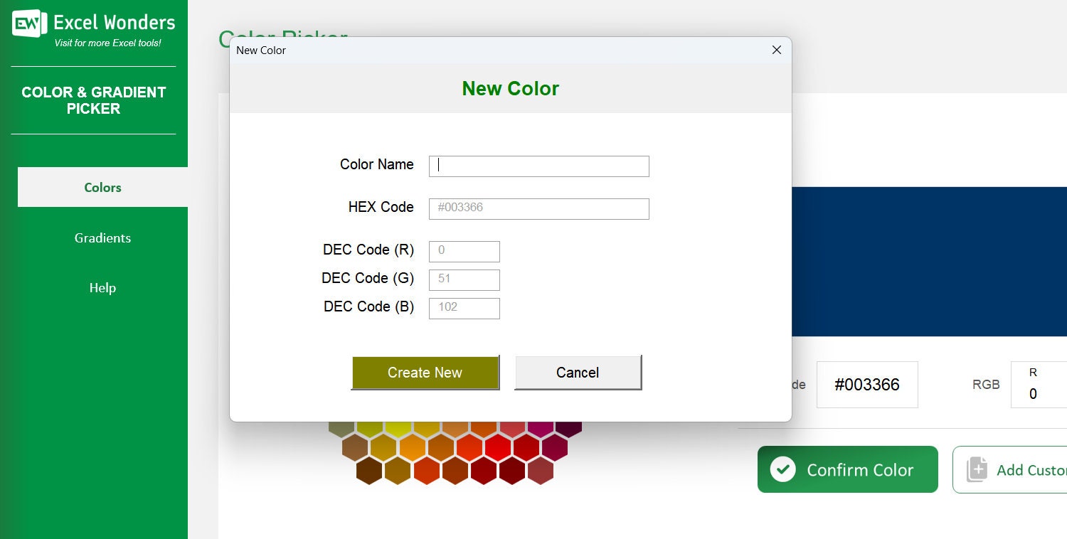1067x539 pixels.
Task: Click the HEX Code input showing #003366
Action: pyautogui.click(x=538, y=208)
